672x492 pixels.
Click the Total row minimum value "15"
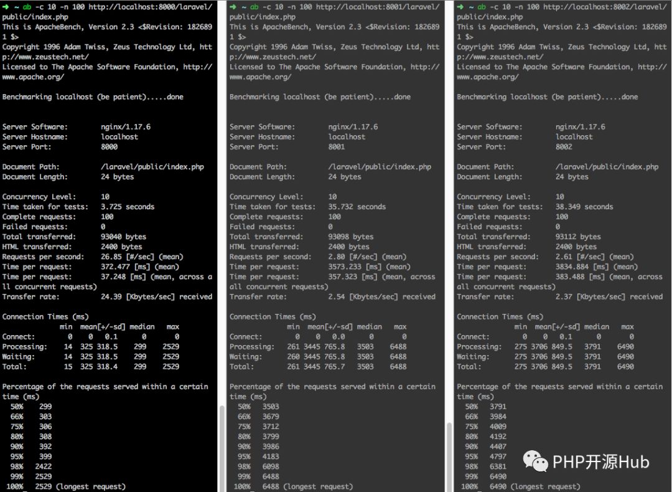(x=68, y=367)
